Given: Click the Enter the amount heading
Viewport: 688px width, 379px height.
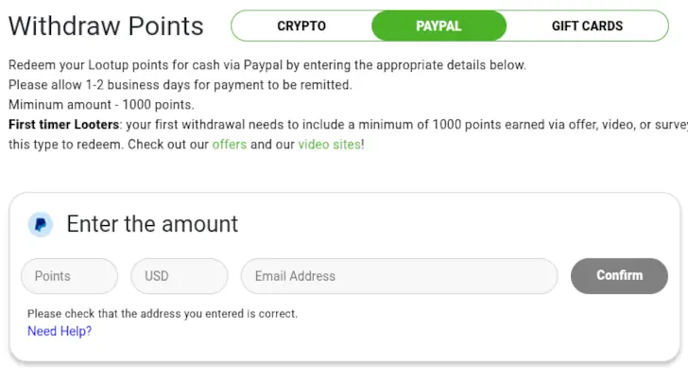Looking at the screenshot, I should click(x=152, y=224).
